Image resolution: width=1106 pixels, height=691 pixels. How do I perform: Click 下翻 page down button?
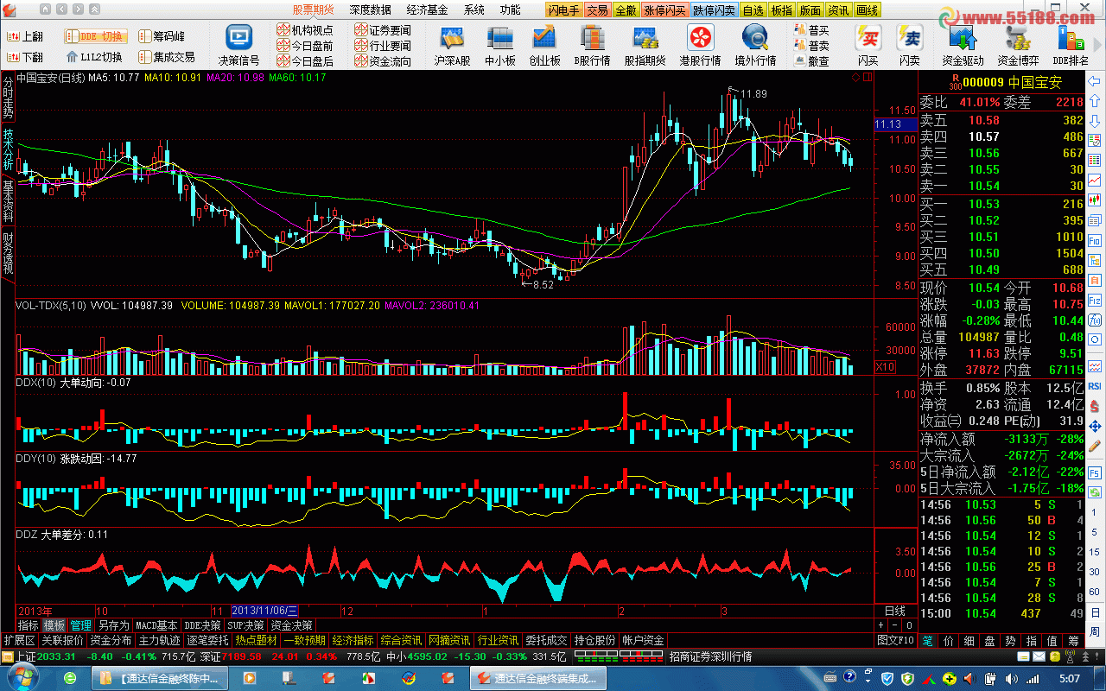(x=25, y=58)
